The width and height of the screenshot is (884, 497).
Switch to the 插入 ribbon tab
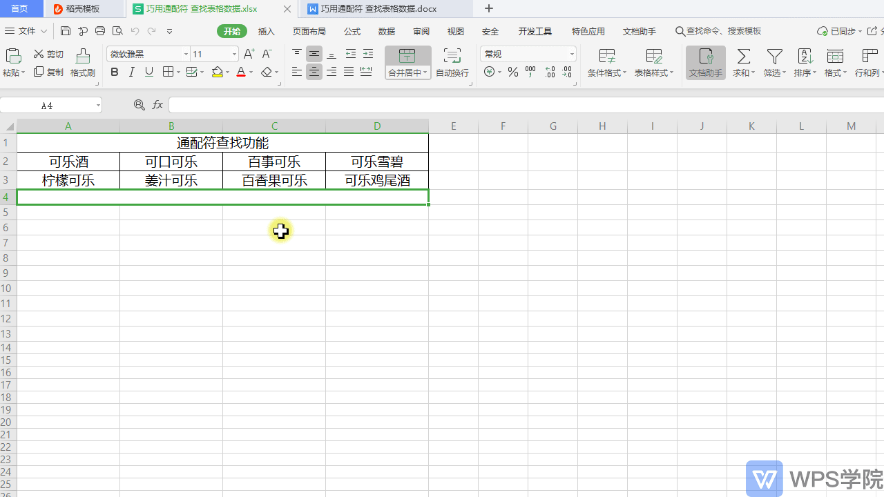(267, 31)
